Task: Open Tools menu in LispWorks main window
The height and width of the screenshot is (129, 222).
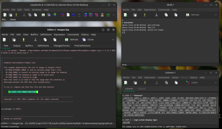Action: coord(27,10)
